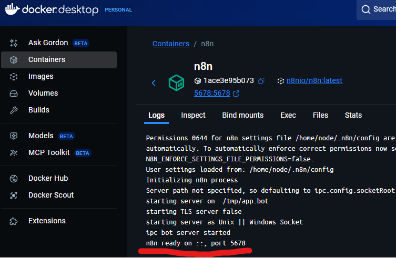The image size is (396, 258).
Task: Click the MCP Toolkit icon
Action: [14, 153]
